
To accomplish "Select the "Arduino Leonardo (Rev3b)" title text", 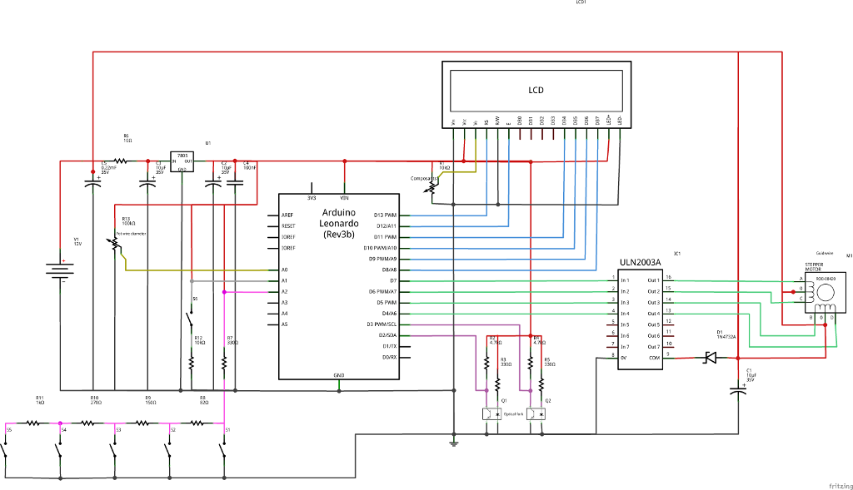I will pos(339,223).
